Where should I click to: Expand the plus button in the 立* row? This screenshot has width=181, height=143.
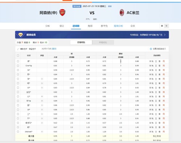pyautogui.click(x=42, y=114)
